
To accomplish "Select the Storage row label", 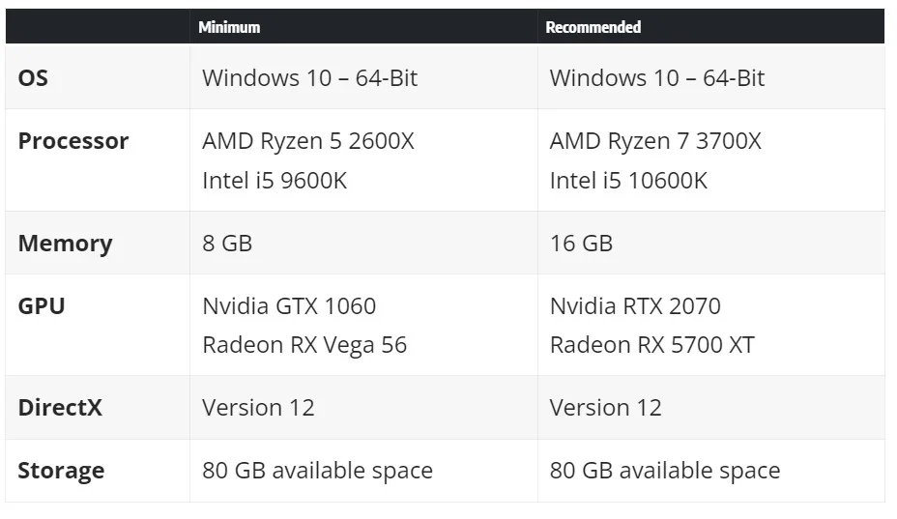I will tap(61, 471).
